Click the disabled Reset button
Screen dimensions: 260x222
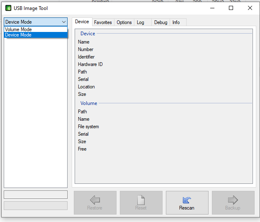point(141,202)
